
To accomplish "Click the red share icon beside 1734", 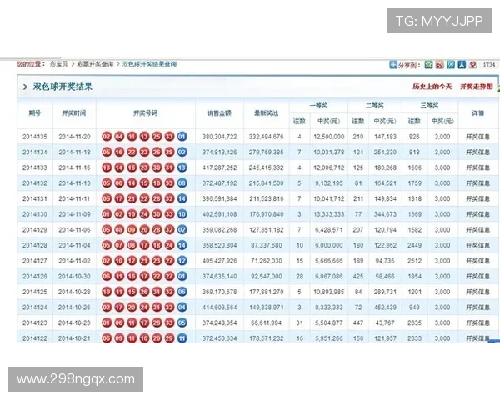I will click(472, 65).
